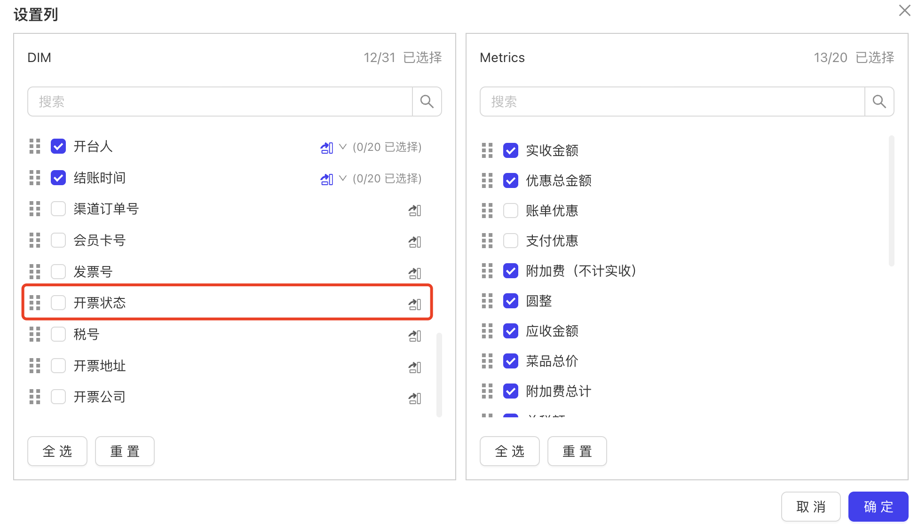918x532 pixels.
Task: Click the sort icon beside 开票公司
Action: click(415, 398)
